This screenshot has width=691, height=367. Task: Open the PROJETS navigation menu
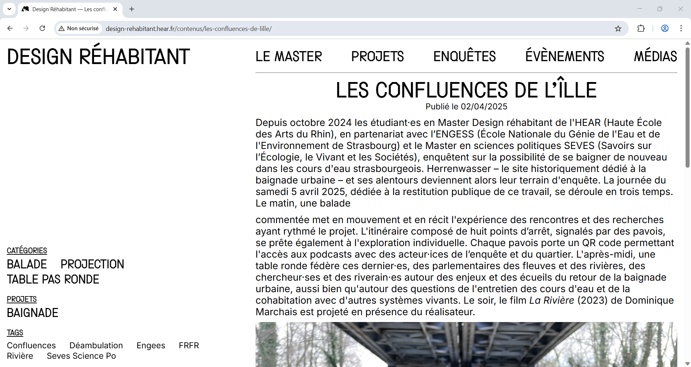(378, 56)
